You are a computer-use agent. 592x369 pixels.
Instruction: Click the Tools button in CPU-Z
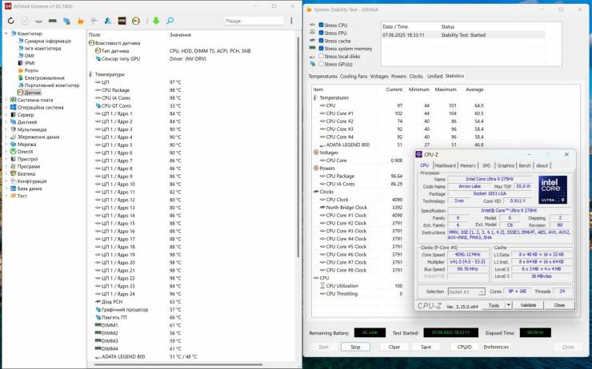(494, 305)
